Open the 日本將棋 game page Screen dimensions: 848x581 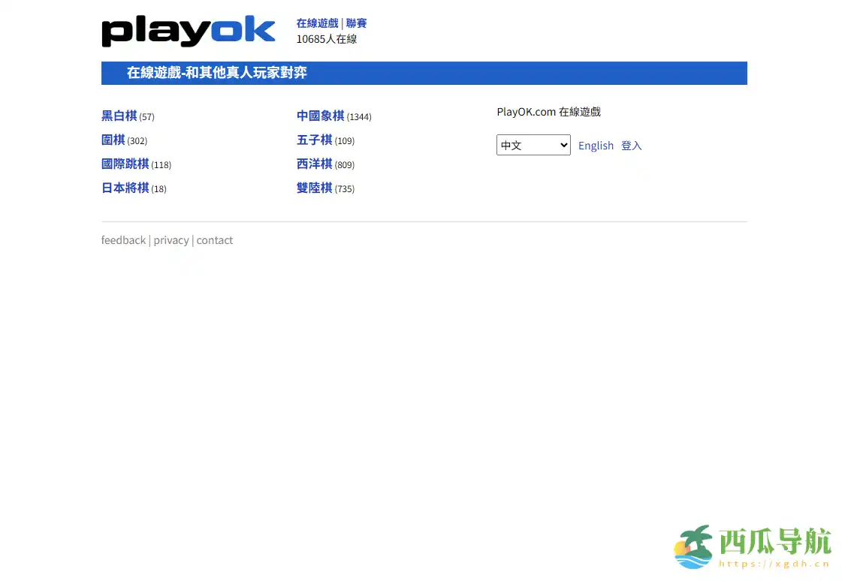coord(125,188)
